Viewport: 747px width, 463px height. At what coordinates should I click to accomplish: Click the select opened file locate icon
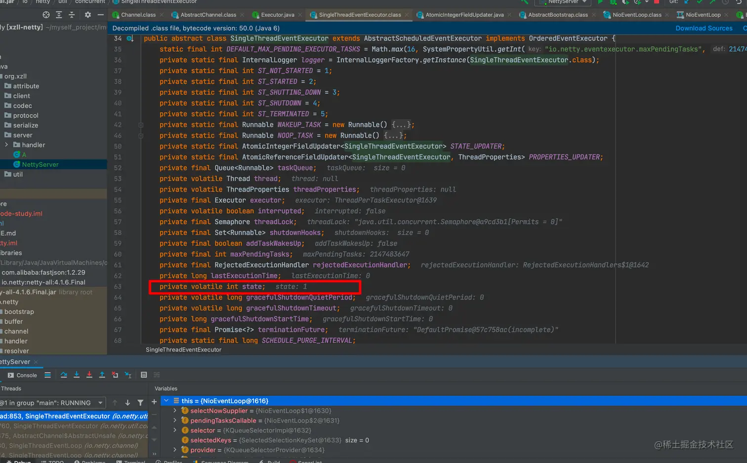pos(46,15)
